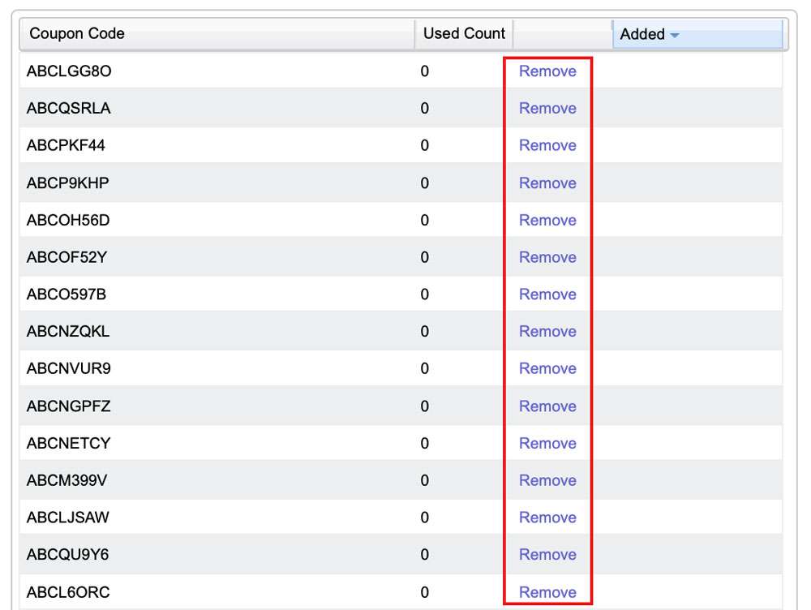Remove coupon ABCQU9Y6

[x=547, y=555]
